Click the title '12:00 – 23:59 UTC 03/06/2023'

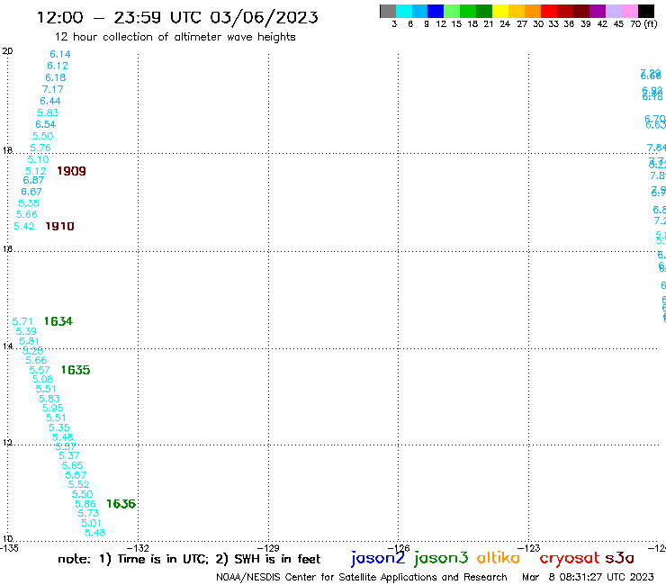tap(177, 17)
